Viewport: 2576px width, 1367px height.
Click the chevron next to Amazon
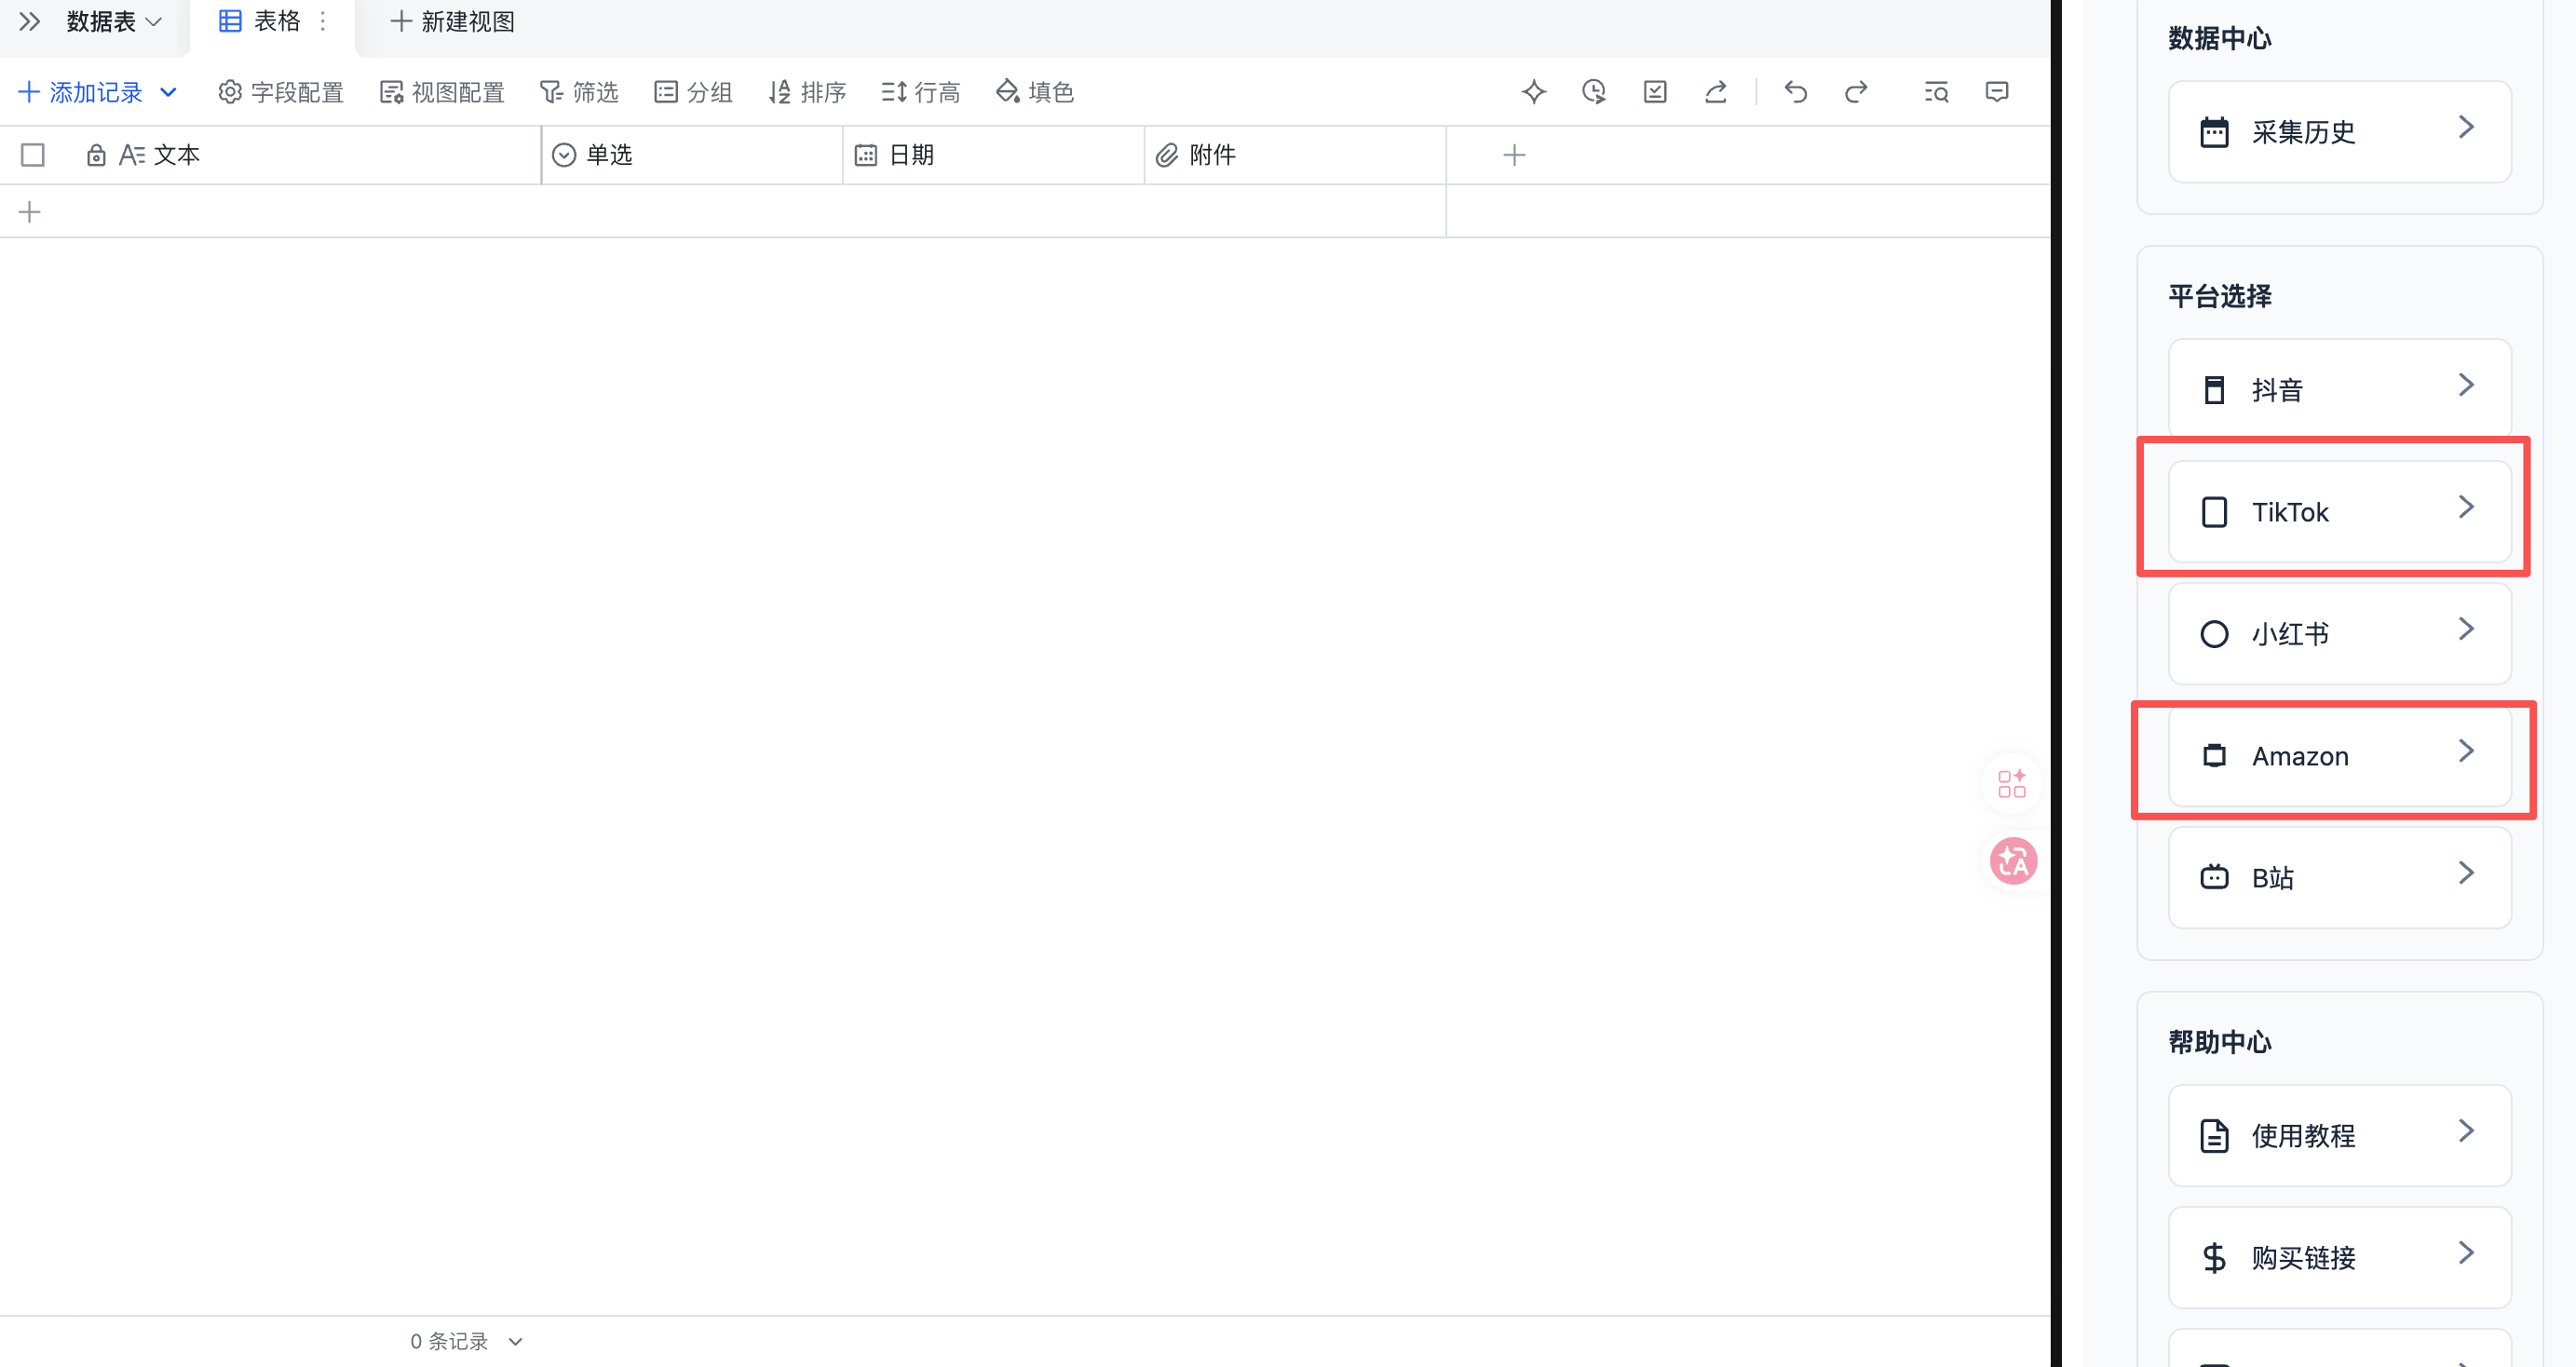point(2466,751)
